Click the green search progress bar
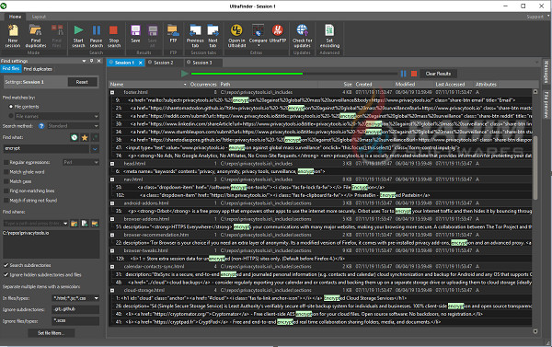The height and width of the screenshot is (347, 552). click(x=247, y=74)
